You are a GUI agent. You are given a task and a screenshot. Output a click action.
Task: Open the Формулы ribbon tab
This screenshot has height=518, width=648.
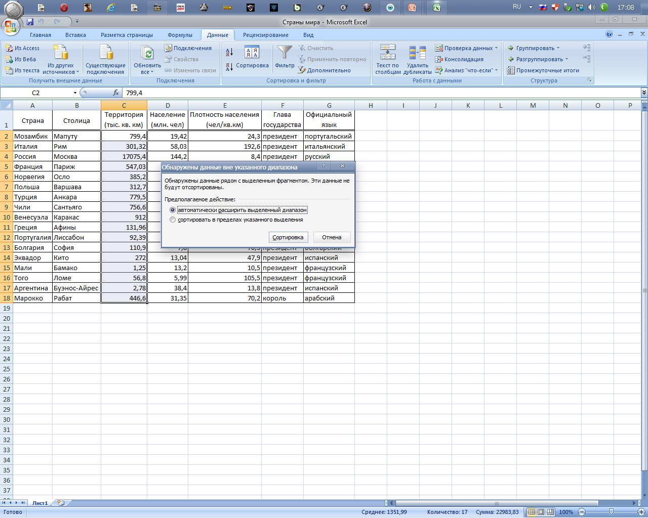pos(180,35)
